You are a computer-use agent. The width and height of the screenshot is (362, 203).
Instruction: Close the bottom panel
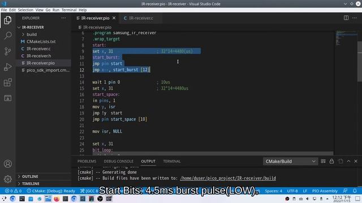pyautogui.click(x=356, y=161)
